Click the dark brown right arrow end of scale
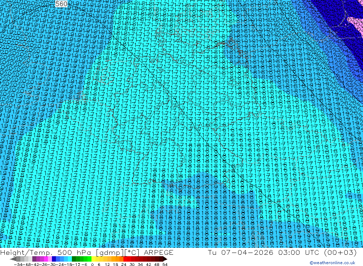This screenshot has width=363, height=266. [x=165, y=259]
